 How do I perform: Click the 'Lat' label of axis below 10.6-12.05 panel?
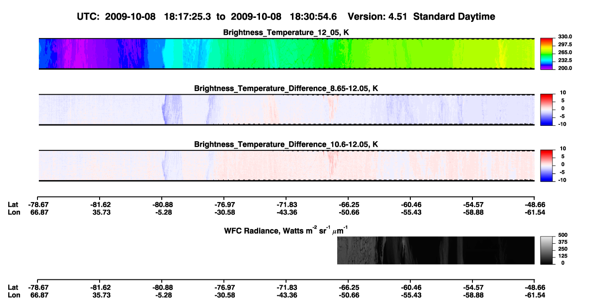(x=13, y=204)
